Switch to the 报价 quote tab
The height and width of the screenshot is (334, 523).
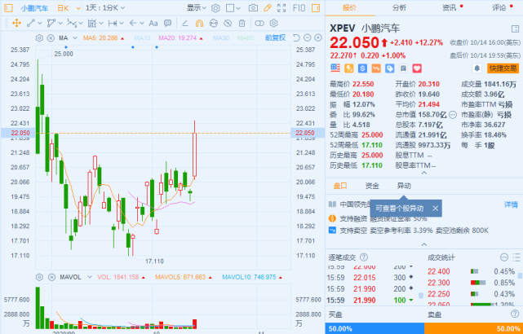349,8
